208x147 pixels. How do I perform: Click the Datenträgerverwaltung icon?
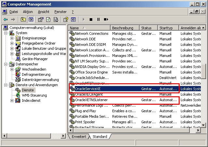[18, 80]
